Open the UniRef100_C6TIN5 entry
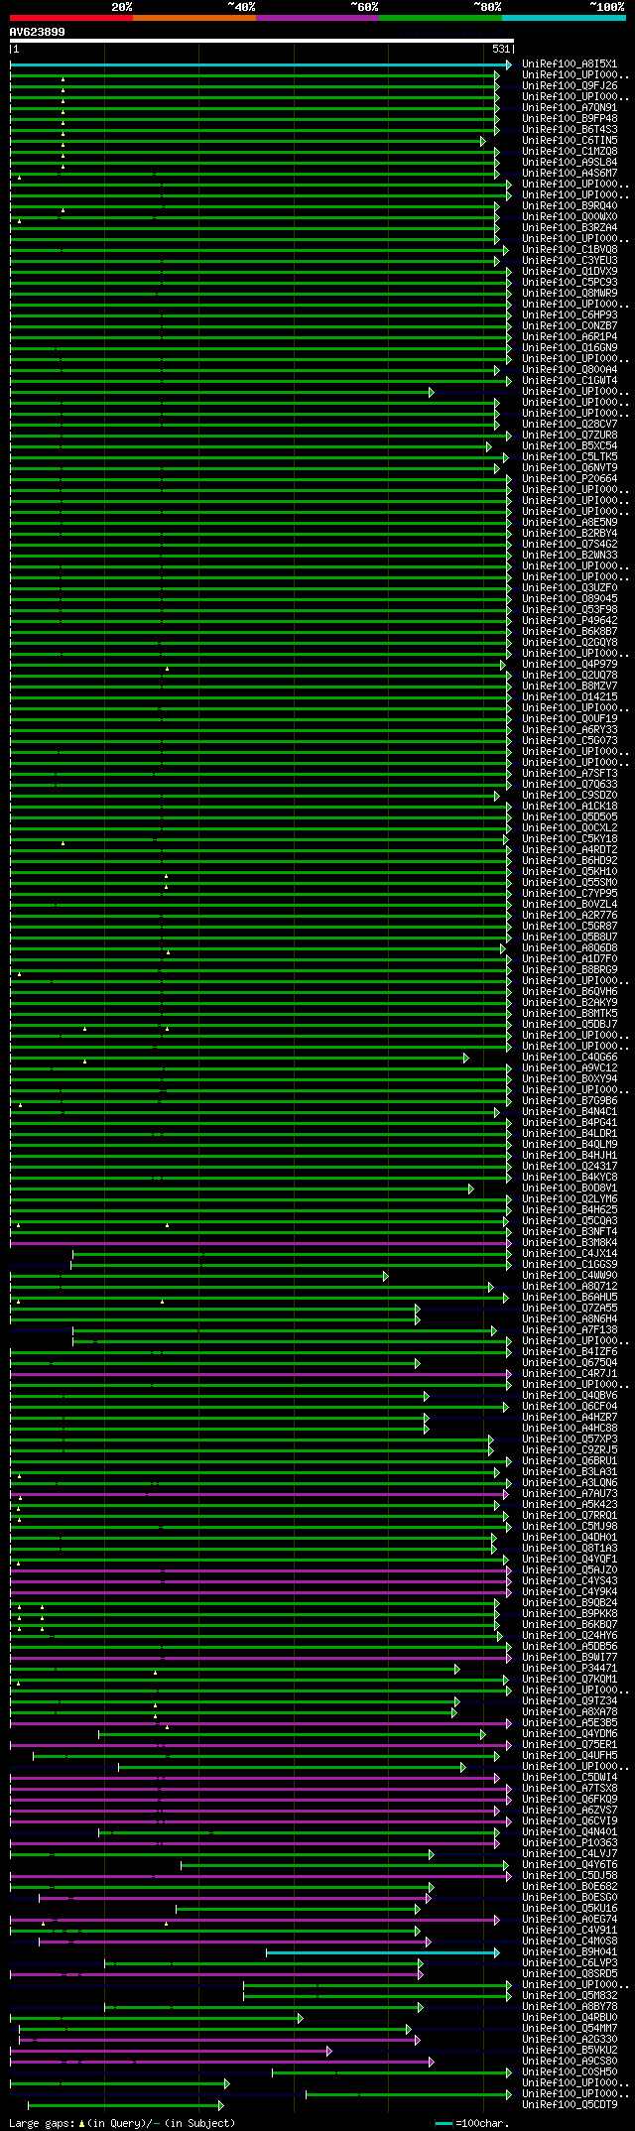This screenshot has height=2131, width=635. click(570, 141)
